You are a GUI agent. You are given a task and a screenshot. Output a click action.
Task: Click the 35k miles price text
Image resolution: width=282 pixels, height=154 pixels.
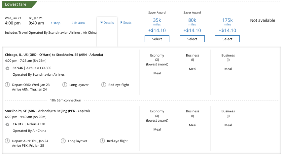click(157, 20)
